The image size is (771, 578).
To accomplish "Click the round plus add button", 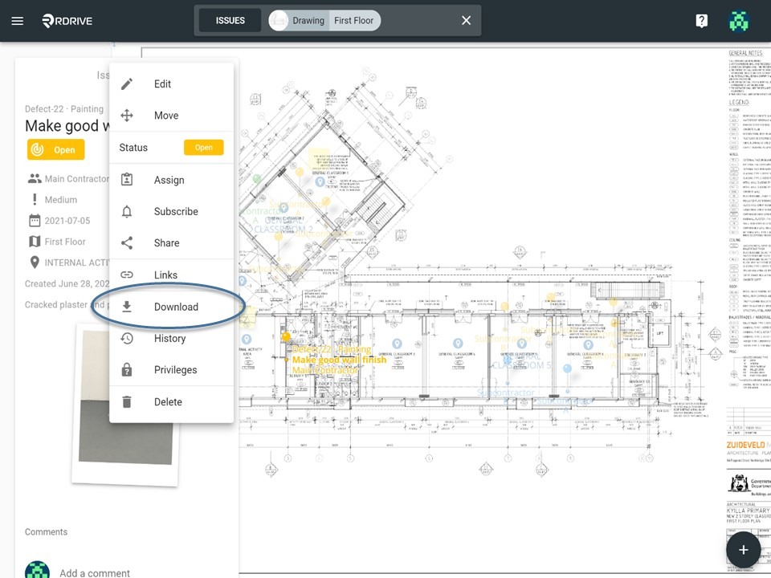I will point(744,549).
